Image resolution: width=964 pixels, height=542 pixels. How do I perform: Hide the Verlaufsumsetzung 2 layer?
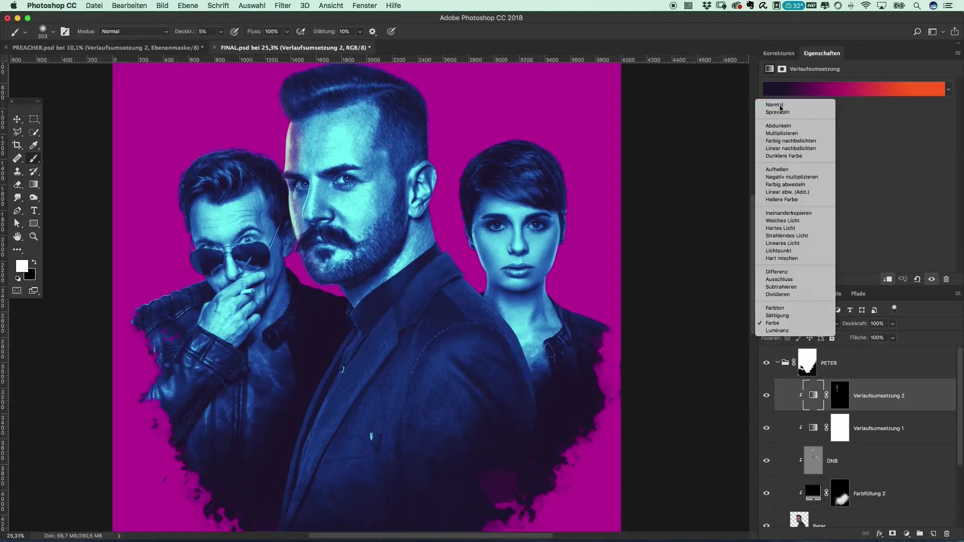pyautogui.click(x=766, y=395)
